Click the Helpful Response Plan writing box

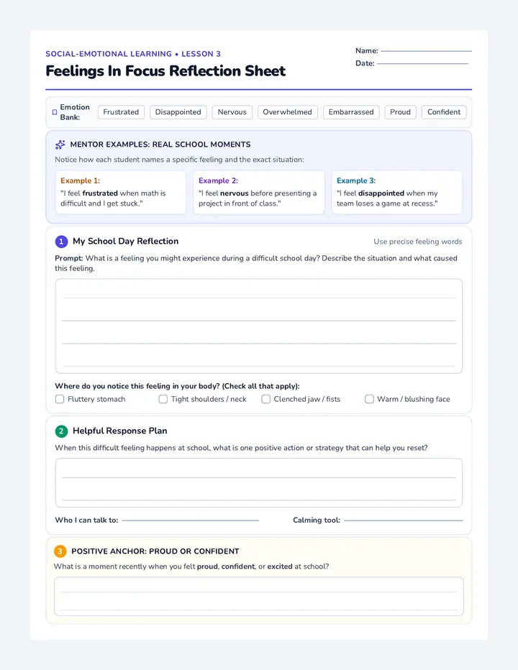click(259, 483)
